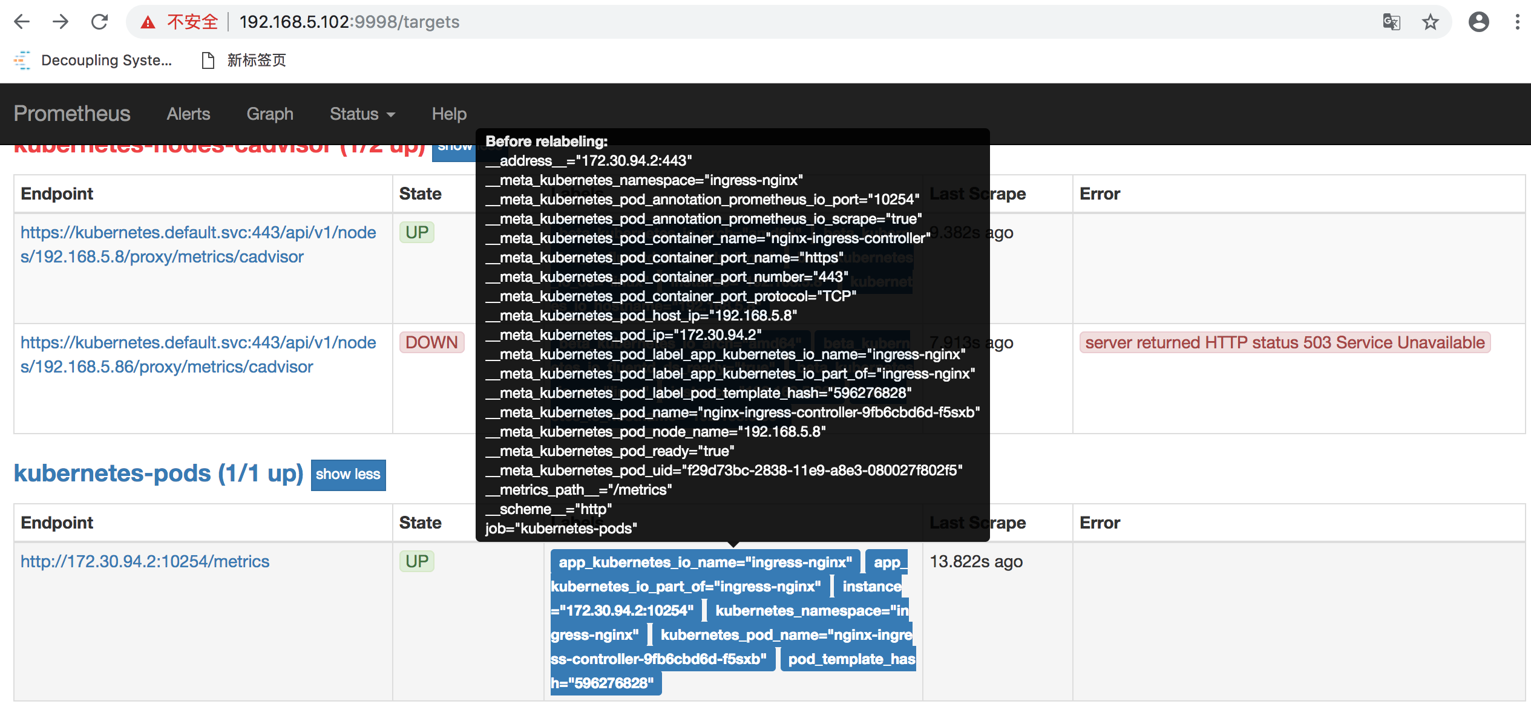Click the insecure warning triangle icon
The height and width of the screenshot is (710, 1531).
pos(148,22)
